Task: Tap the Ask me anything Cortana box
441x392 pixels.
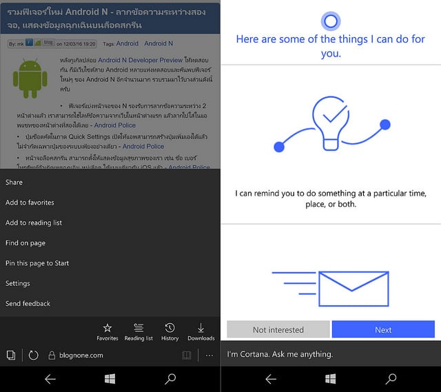Action: click(x=331, y=354)
